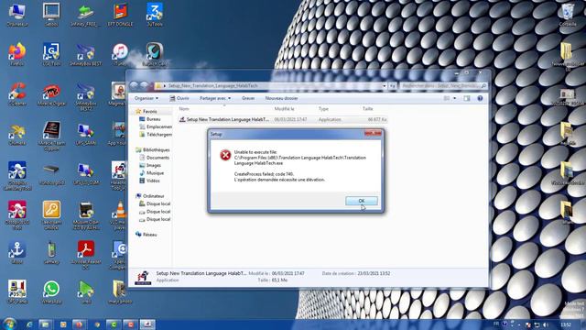Click the WhatsApp desktop icon
The width and height of the screenshot is (586, 330).
[51, 291]
